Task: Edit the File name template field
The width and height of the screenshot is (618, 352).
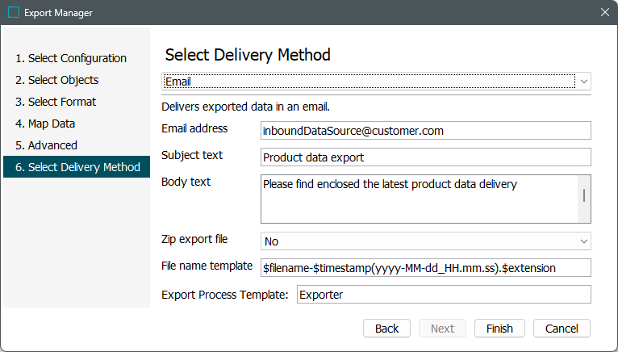Action: coord(425,267)
